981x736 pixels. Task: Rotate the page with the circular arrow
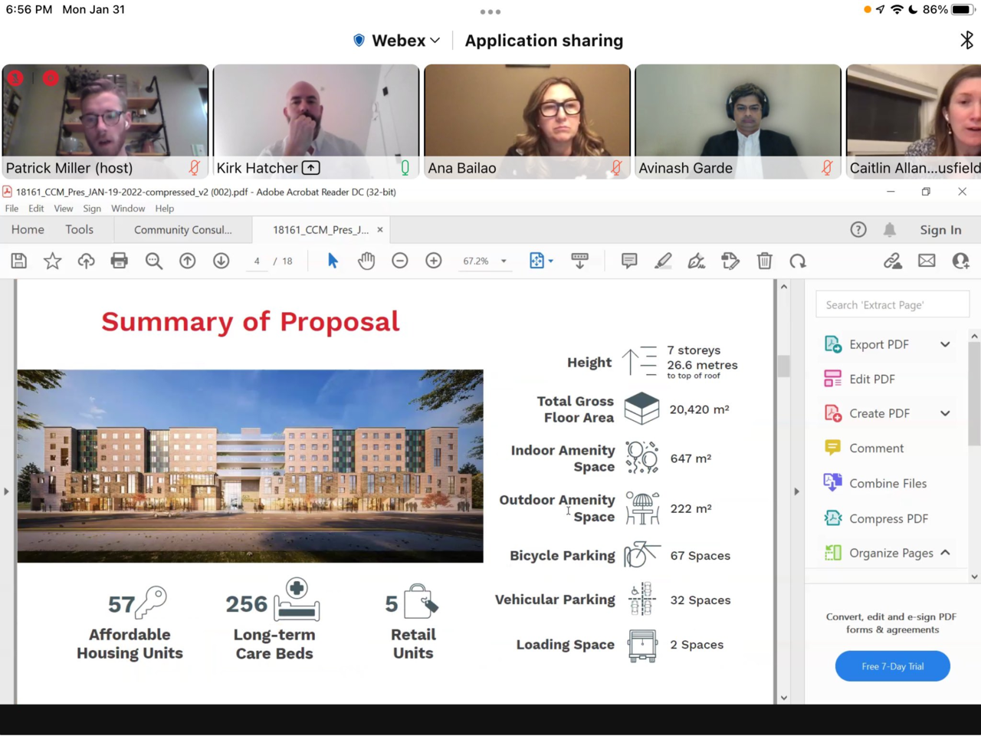(798, 261)
